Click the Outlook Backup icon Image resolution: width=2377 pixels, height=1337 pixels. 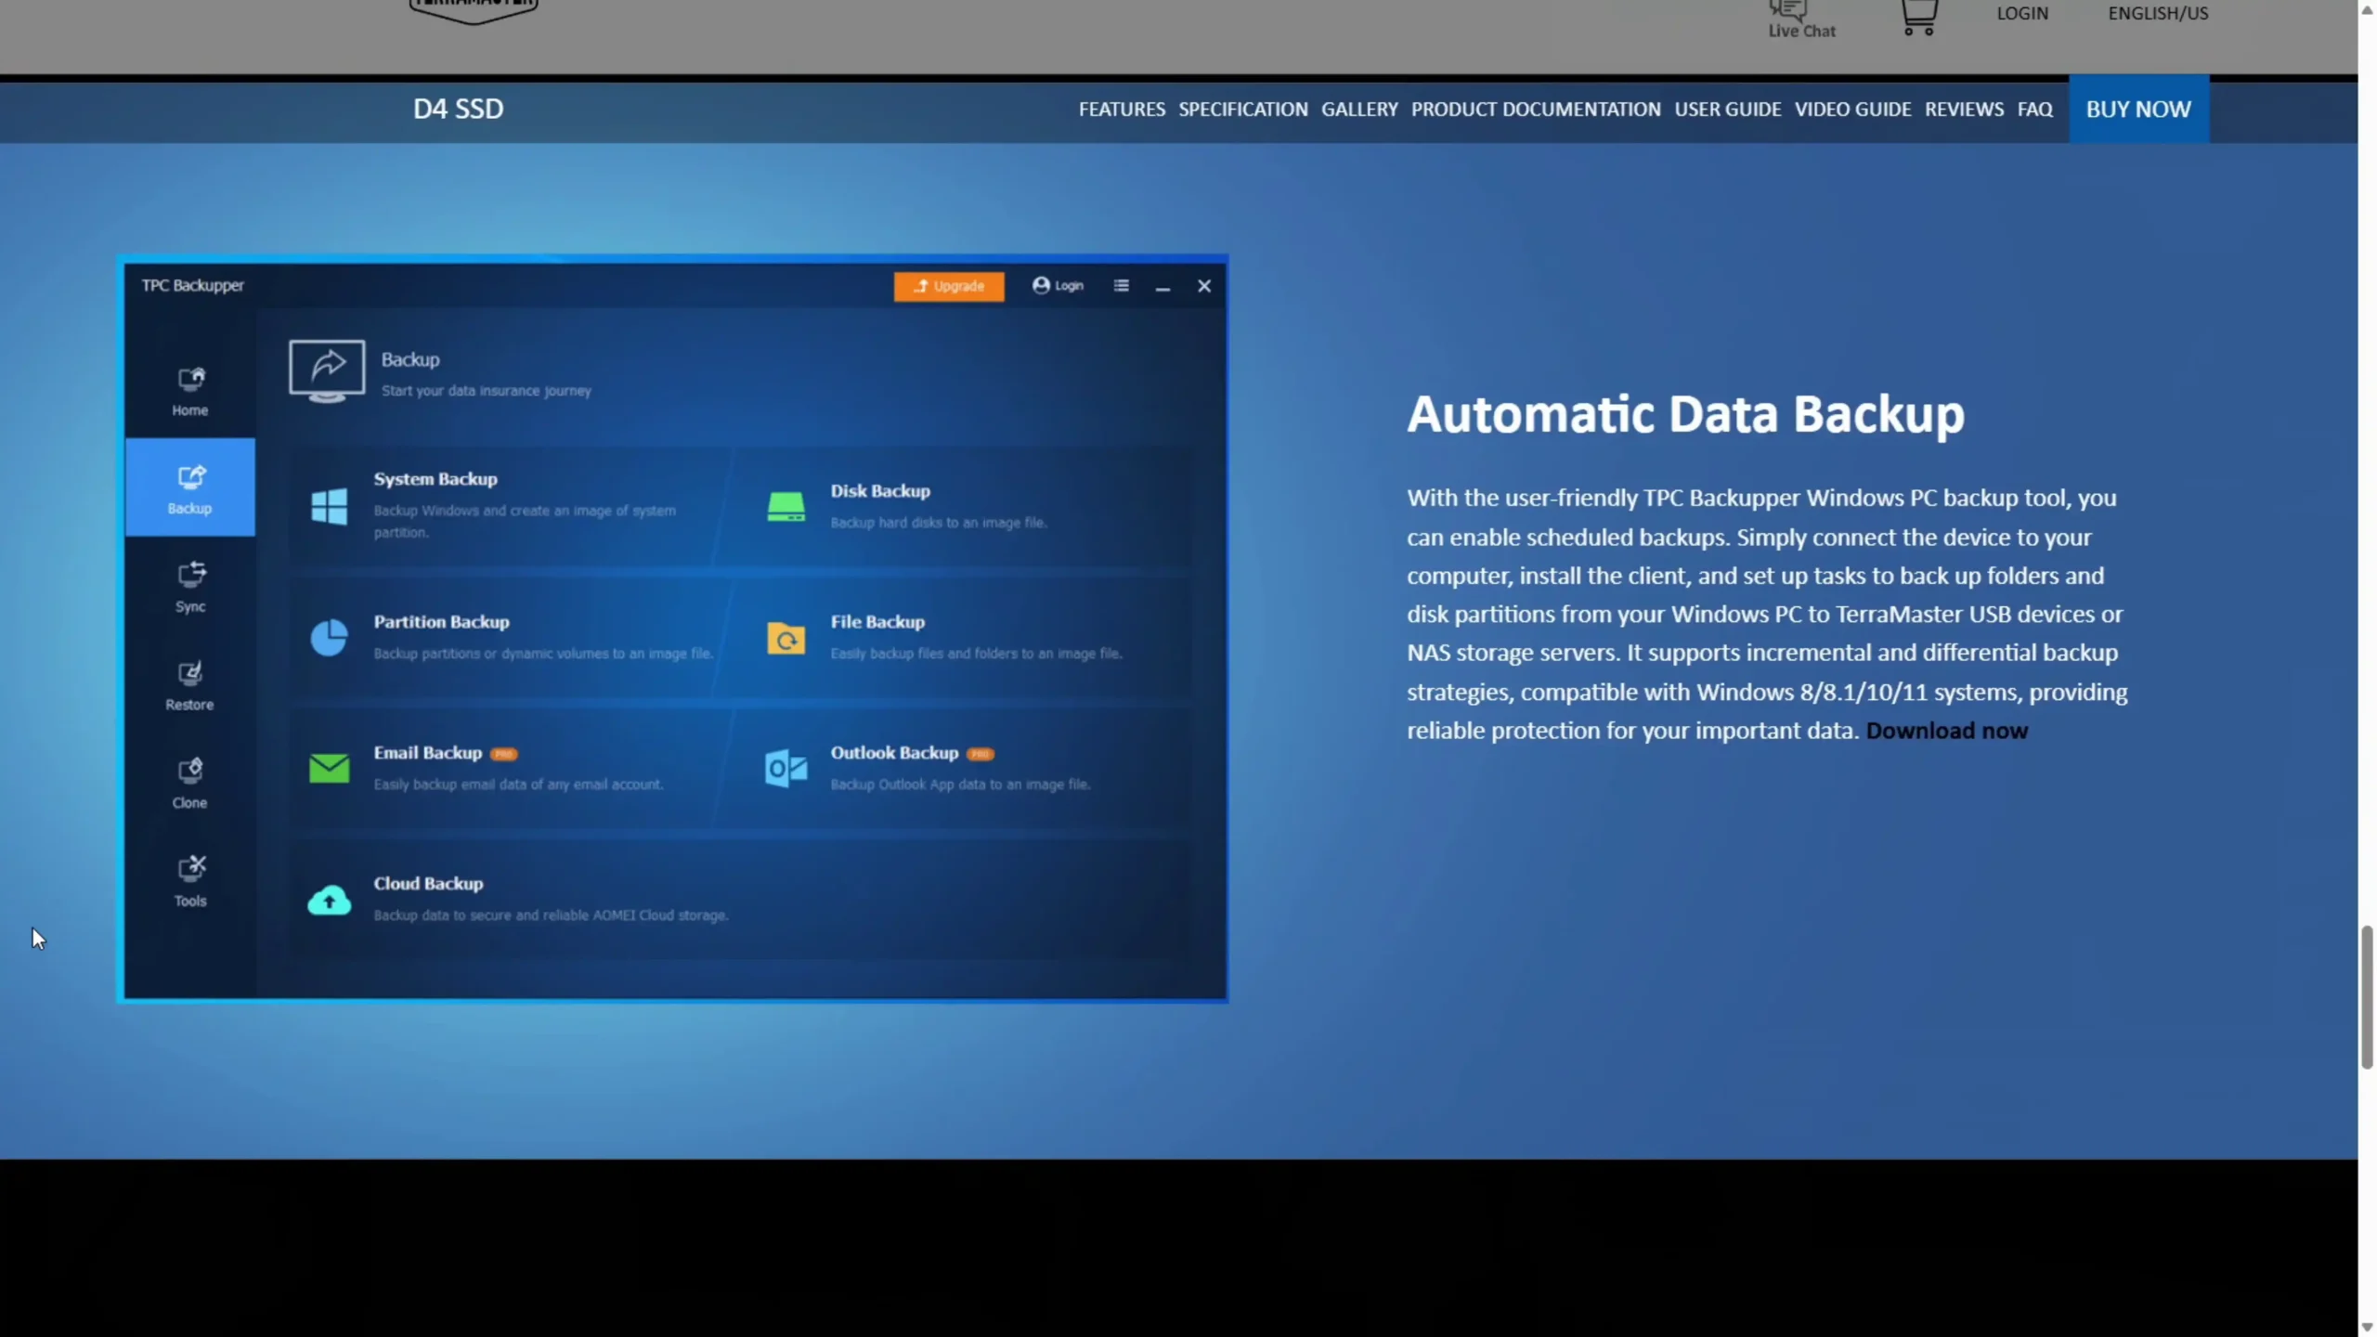[x=786, y=768]
